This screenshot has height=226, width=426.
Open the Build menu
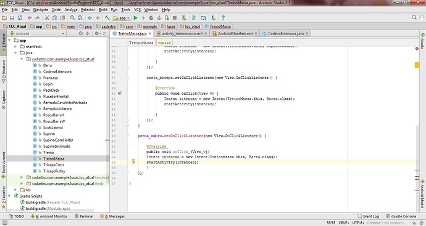tap(103, 9)
